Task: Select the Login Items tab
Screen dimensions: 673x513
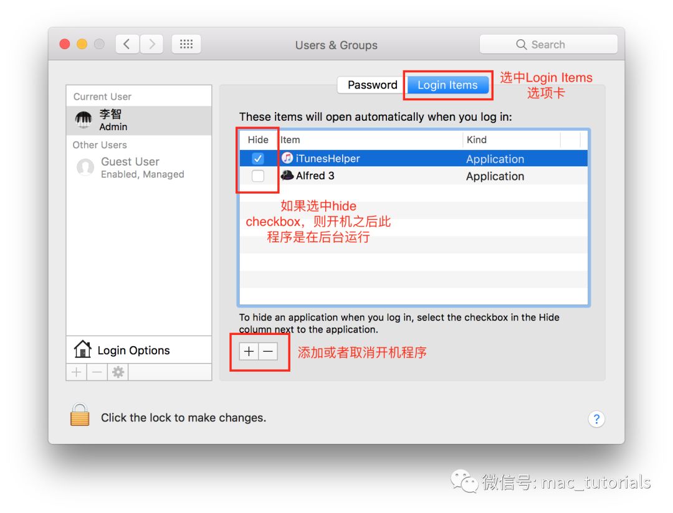Action: (447, 85)
